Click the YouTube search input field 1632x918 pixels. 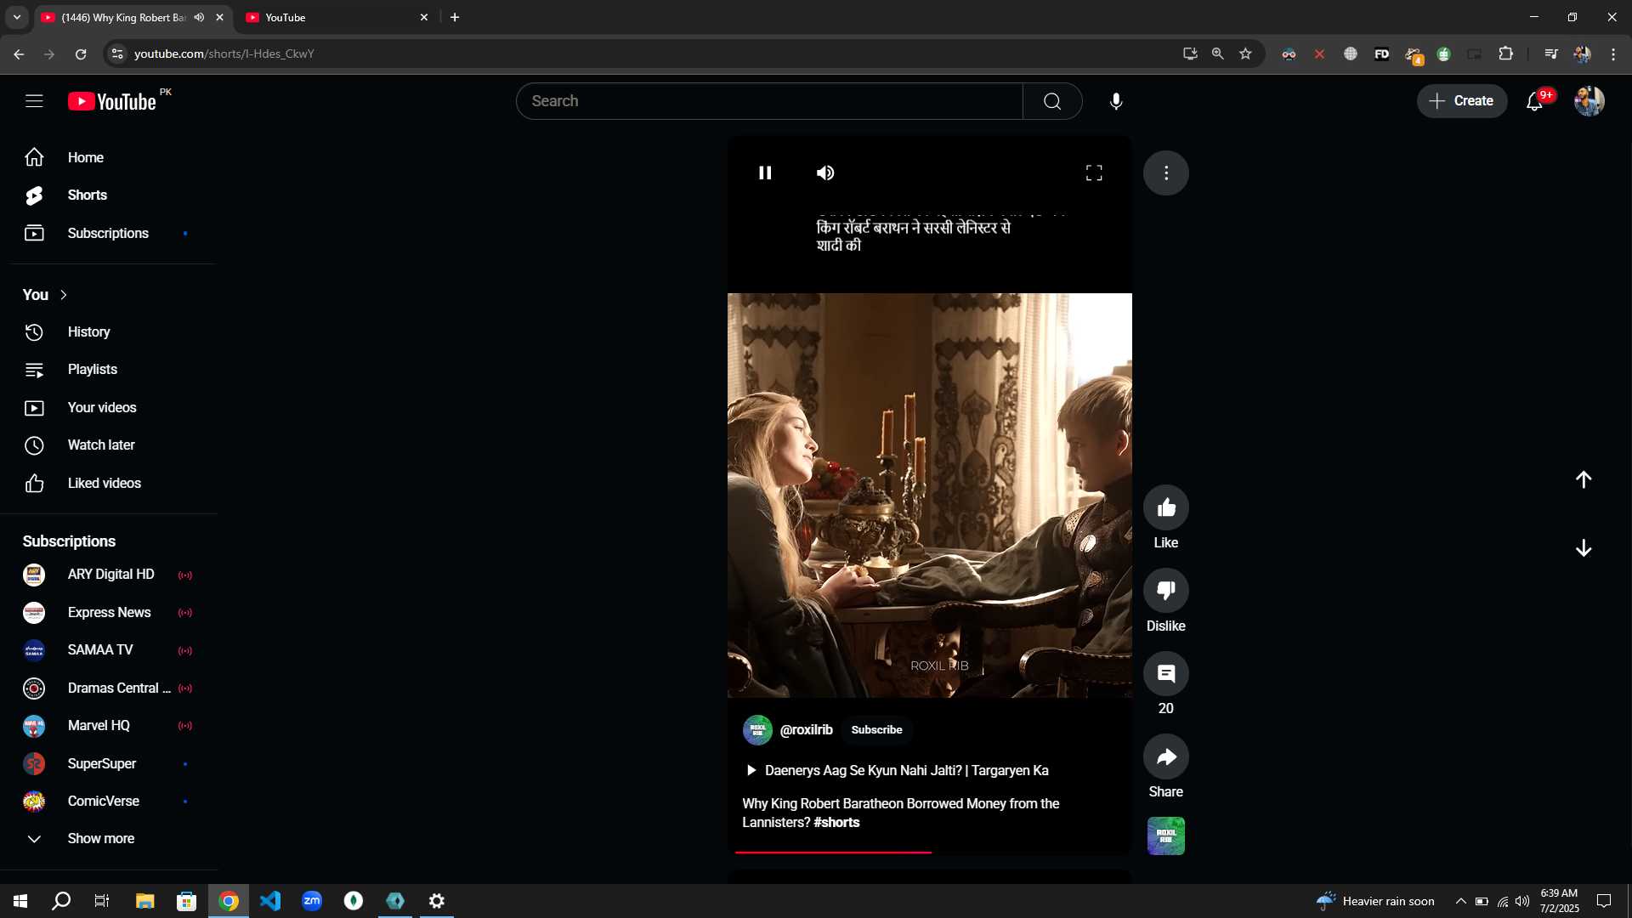pyautogui.click(x=769, y=101)
